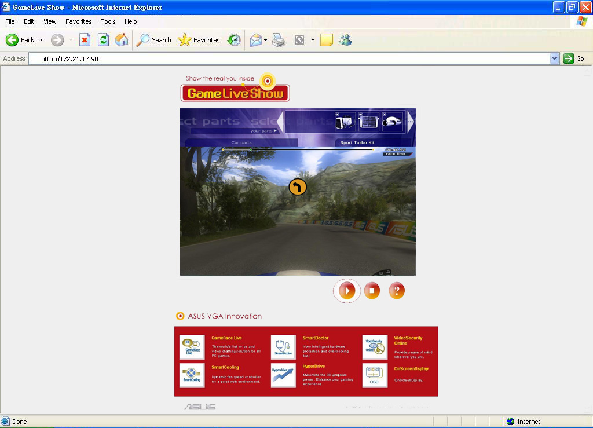Click the address bar URL field
Viewport: 593px width, 428px height.
[x=290, y=58]
